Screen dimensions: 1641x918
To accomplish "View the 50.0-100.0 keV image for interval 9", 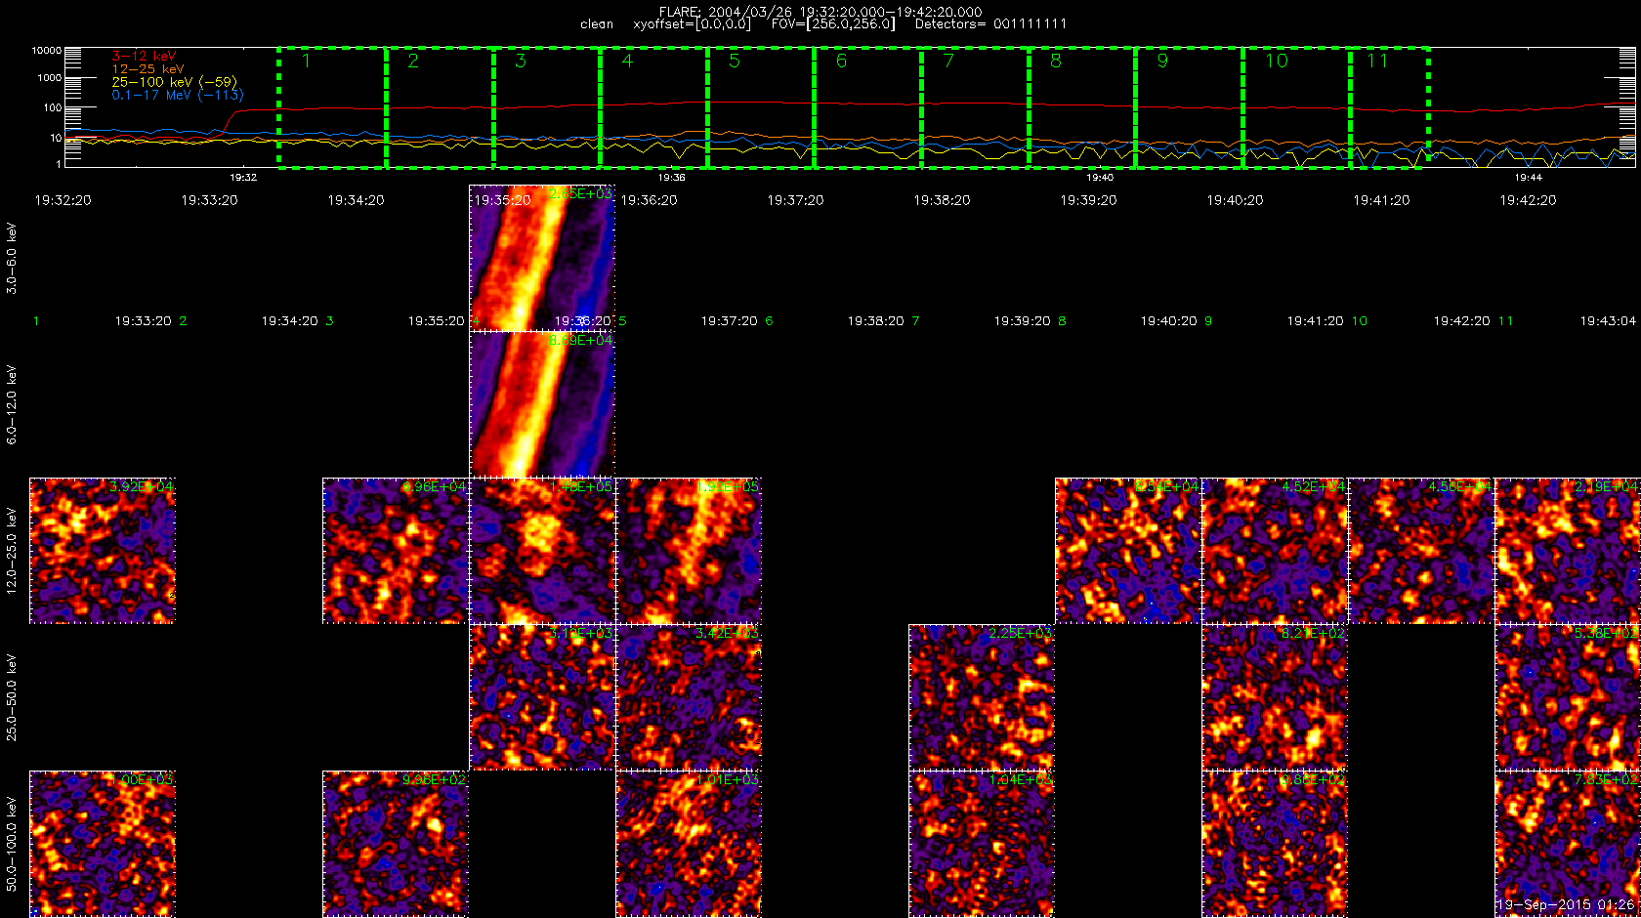I will (1275, 844).
